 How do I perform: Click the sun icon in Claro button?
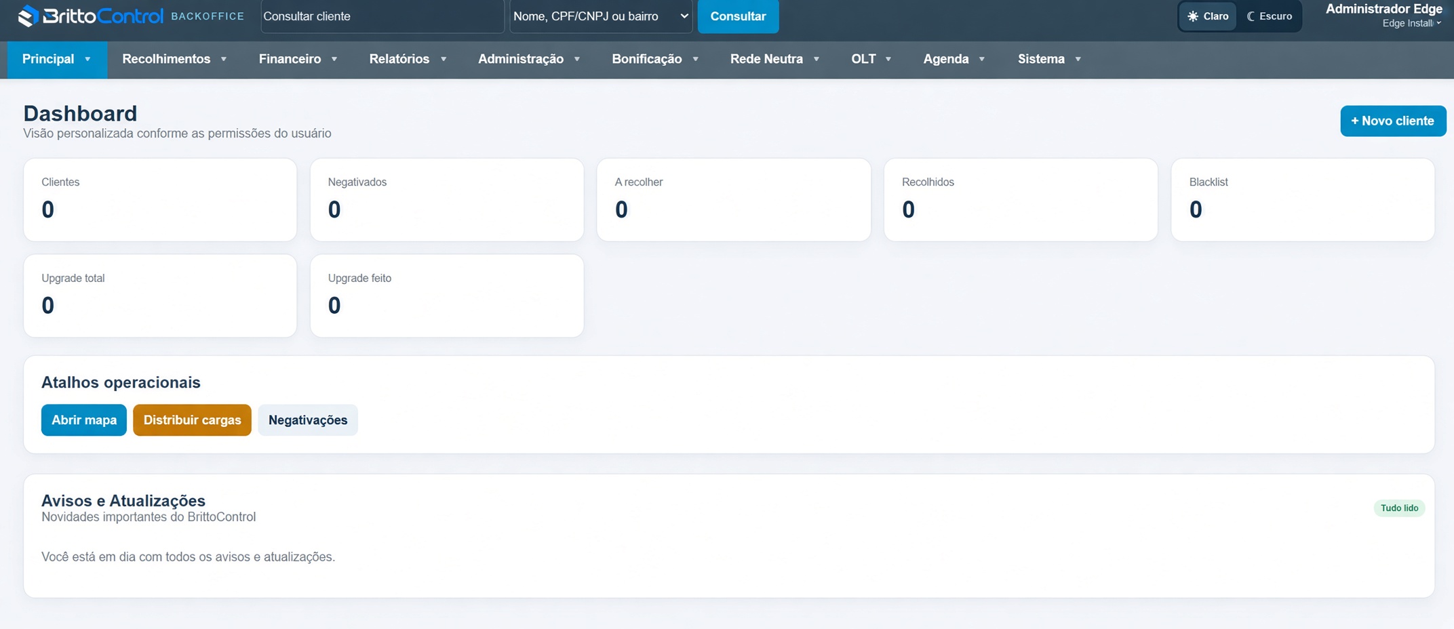(1193, 16)
